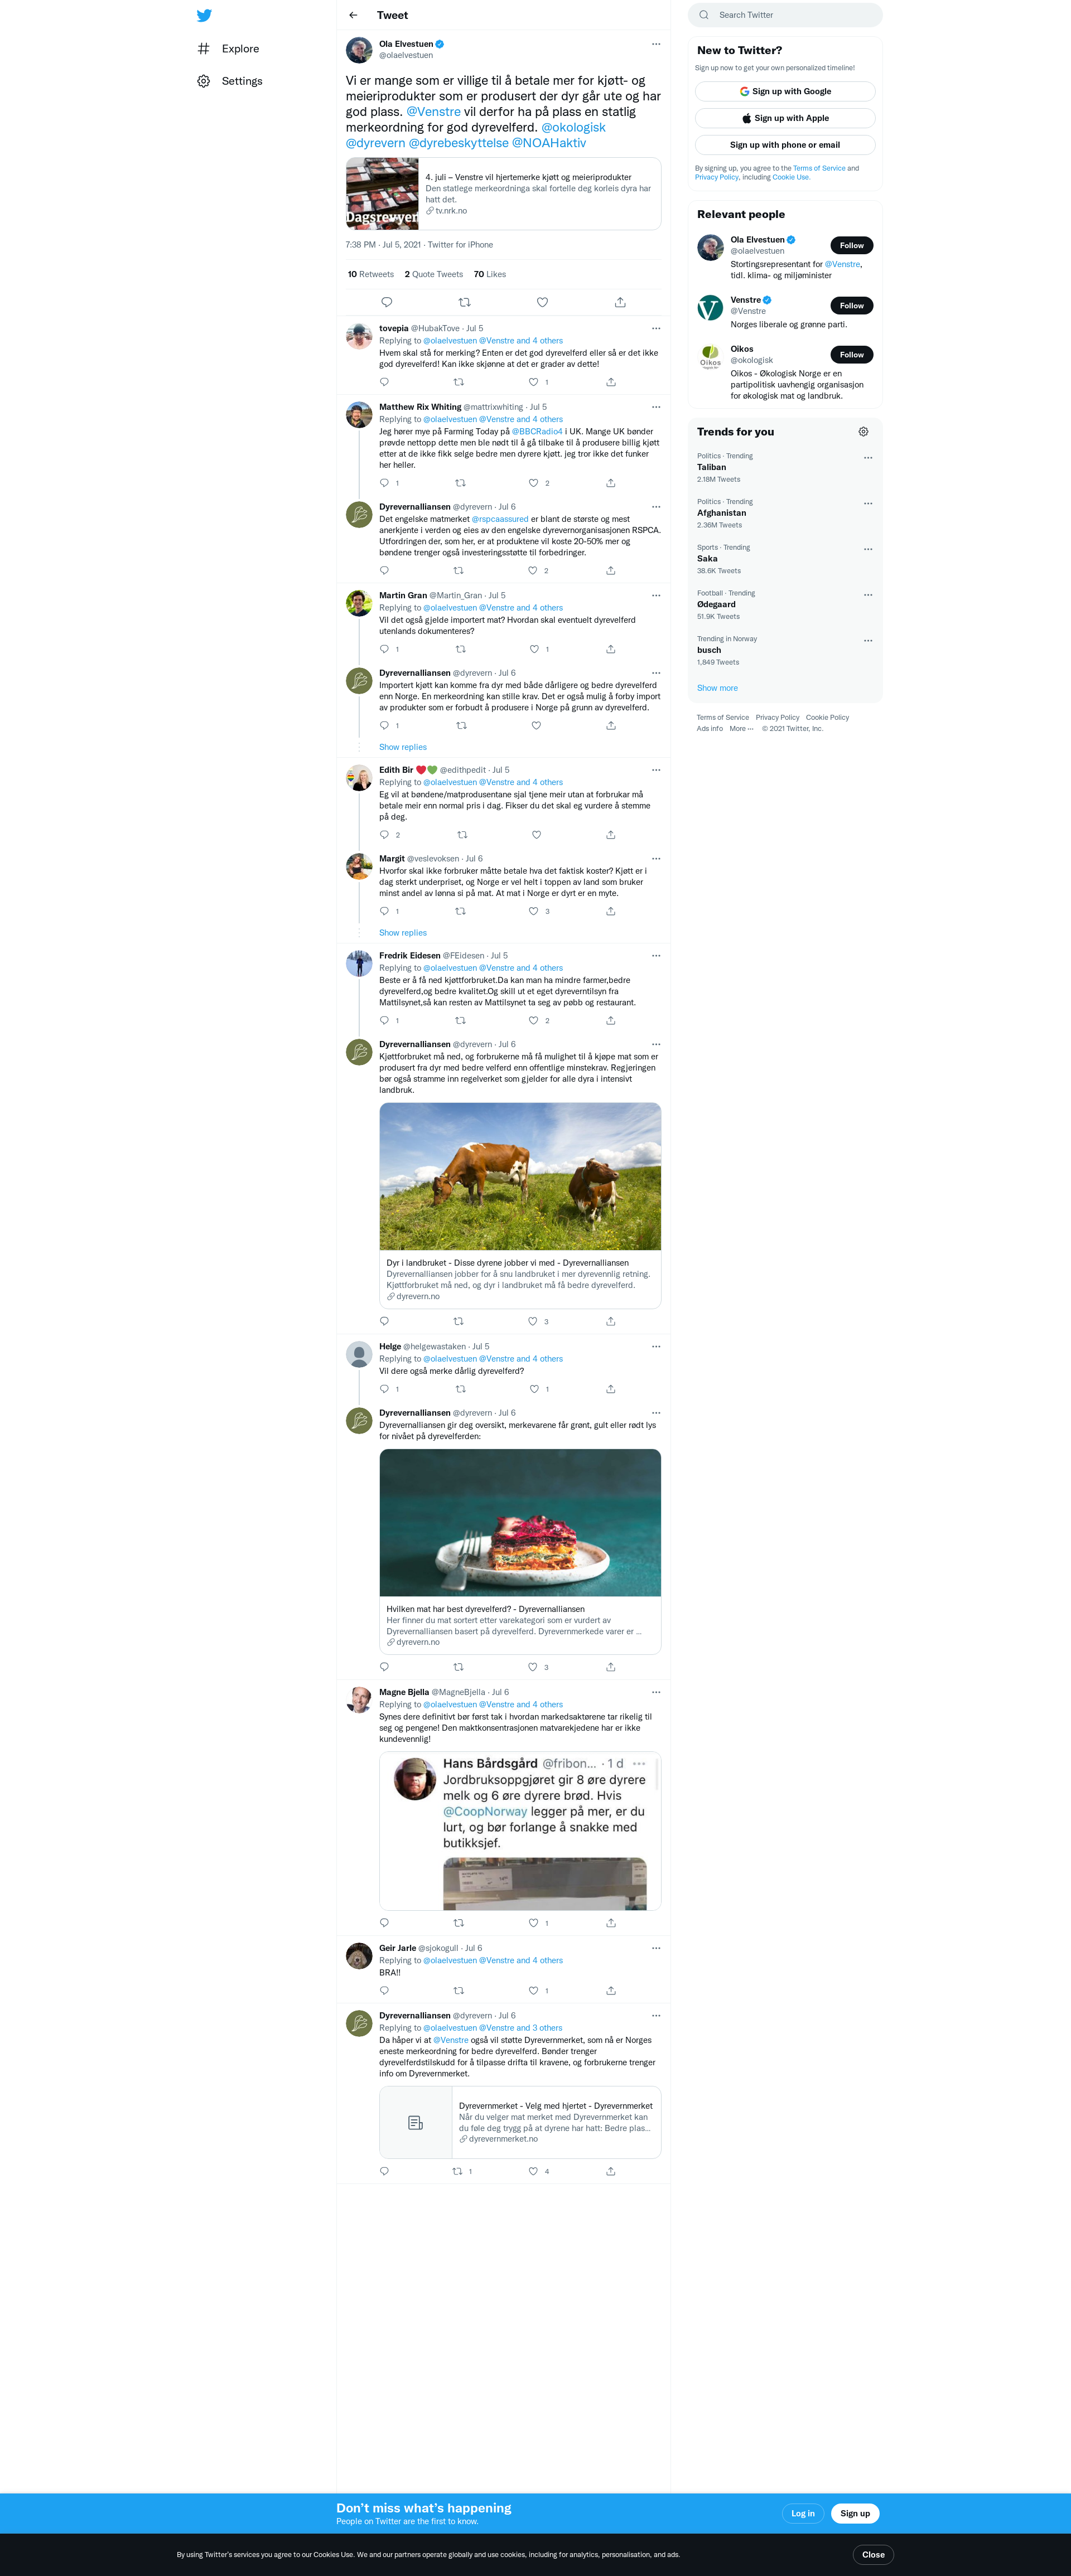Reply to Ola Elvestuen's main tweet
The image size is (1071, 2576).
pyautogui.click(x=387, y=302)
